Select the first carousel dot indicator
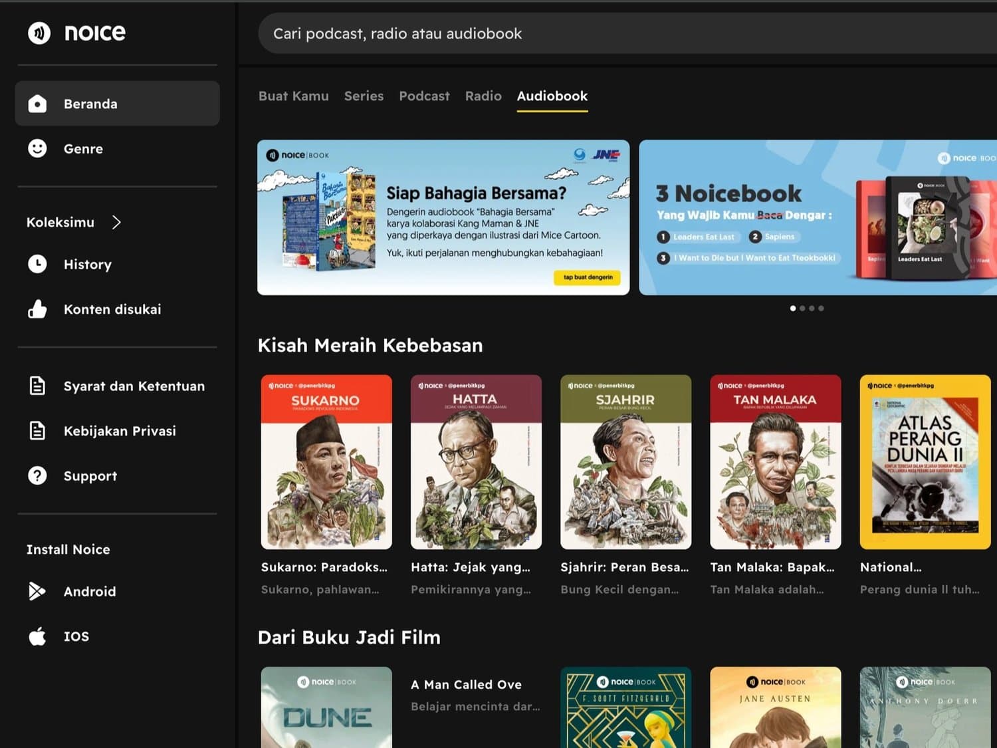The image size is (997, 748). [793, 309]
